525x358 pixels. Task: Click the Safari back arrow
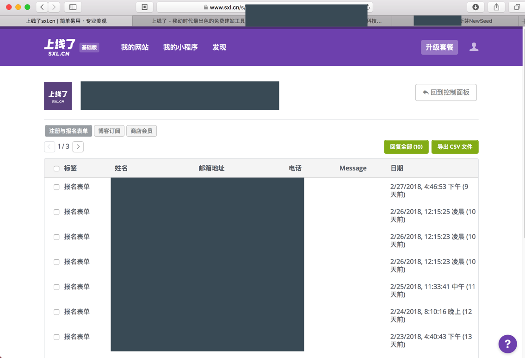(42, 7)
